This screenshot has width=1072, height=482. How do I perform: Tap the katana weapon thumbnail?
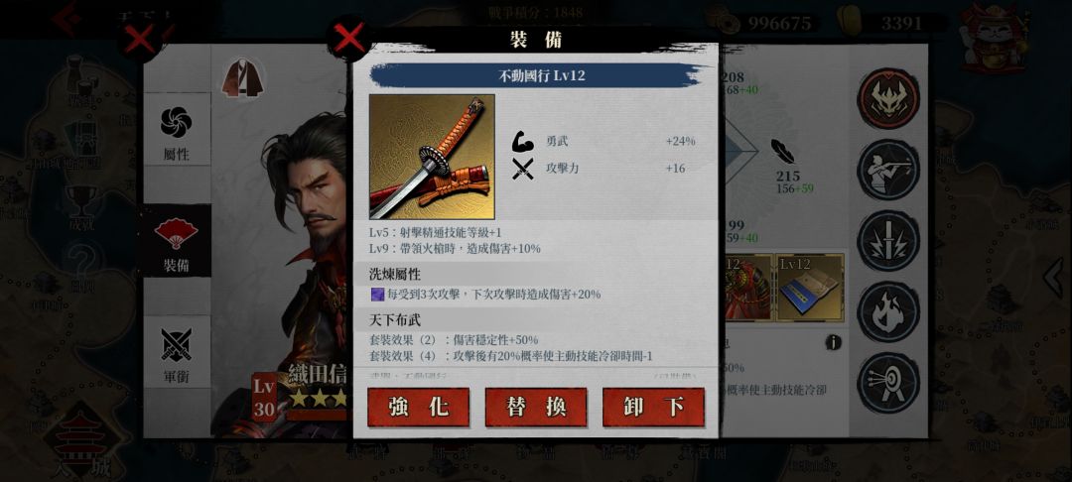pyautogui.click(x=432, y=157)
